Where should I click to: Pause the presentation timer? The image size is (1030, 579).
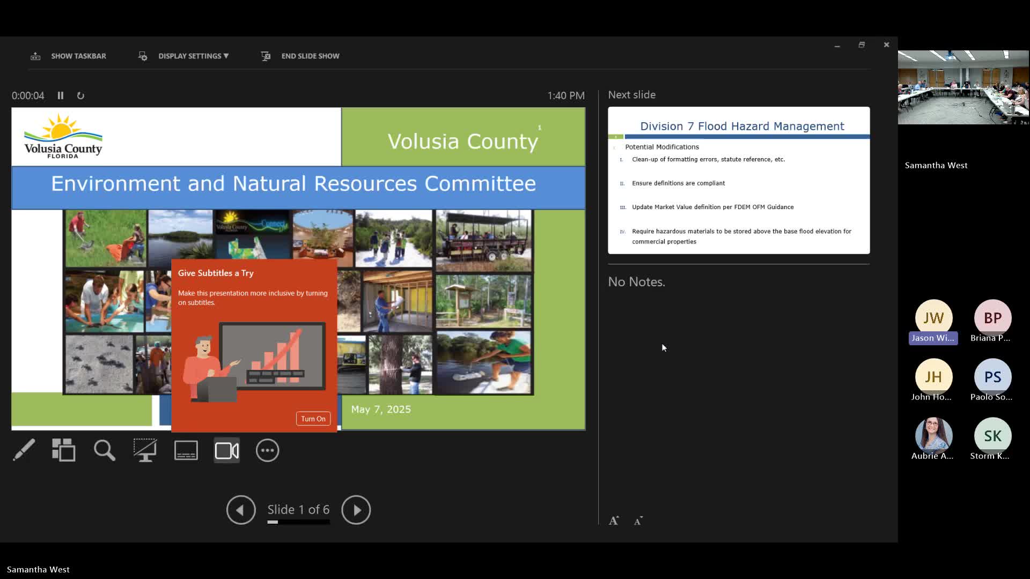point(61,95)
